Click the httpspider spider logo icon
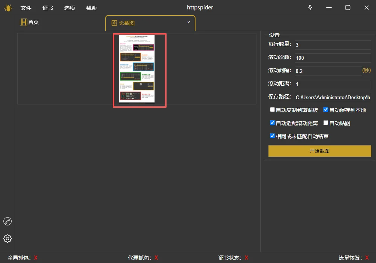376x263 pixels. tap(8, 8)
